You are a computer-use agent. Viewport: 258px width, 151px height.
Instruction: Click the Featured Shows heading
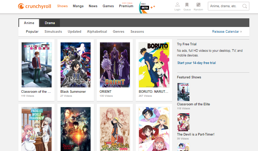tap(189, 77)
